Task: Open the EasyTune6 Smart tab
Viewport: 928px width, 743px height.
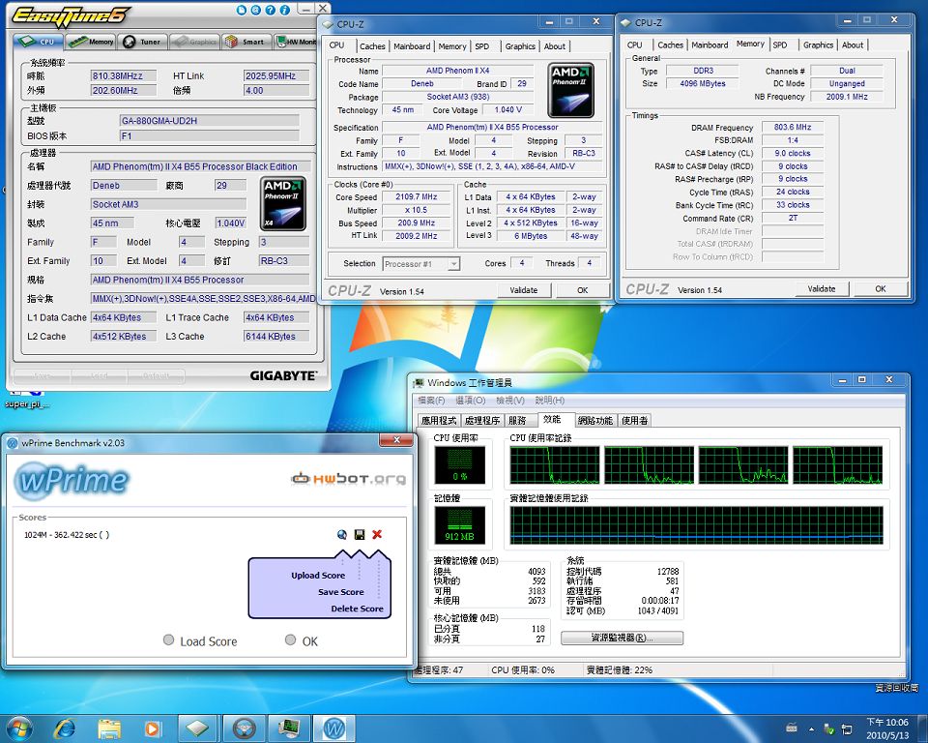Action: point(246,42)
